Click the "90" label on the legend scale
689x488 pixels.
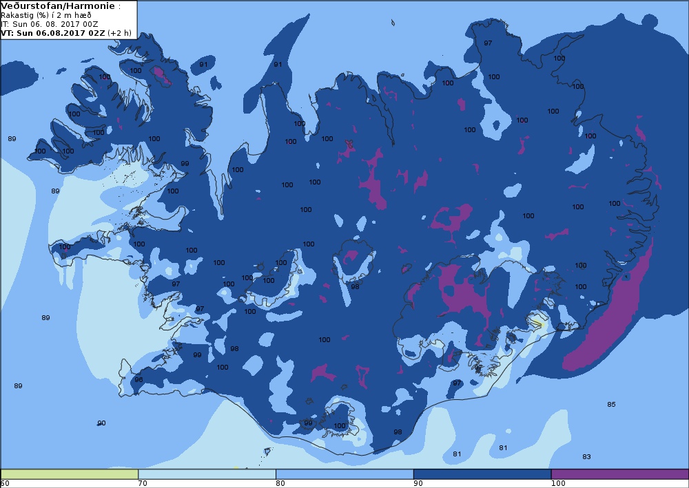tap(418, 484)
